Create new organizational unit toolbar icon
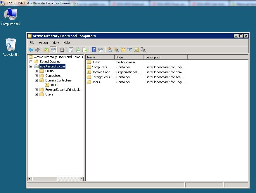 click(x=123, y=50)
